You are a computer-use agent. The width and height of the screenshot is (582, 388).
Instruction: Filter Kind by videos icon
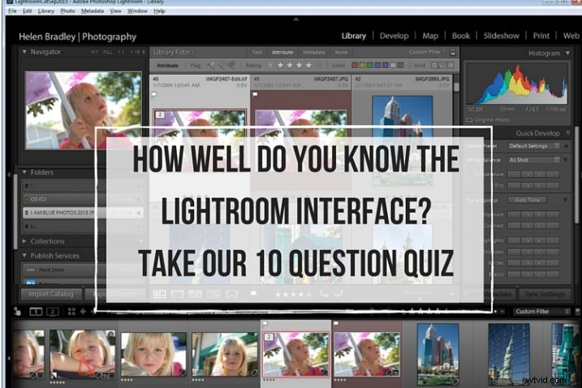pos(451,66)
